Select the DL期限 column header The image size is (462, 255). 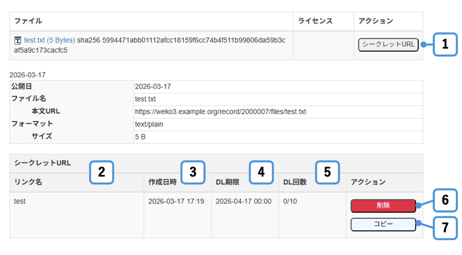click(227, 182)
